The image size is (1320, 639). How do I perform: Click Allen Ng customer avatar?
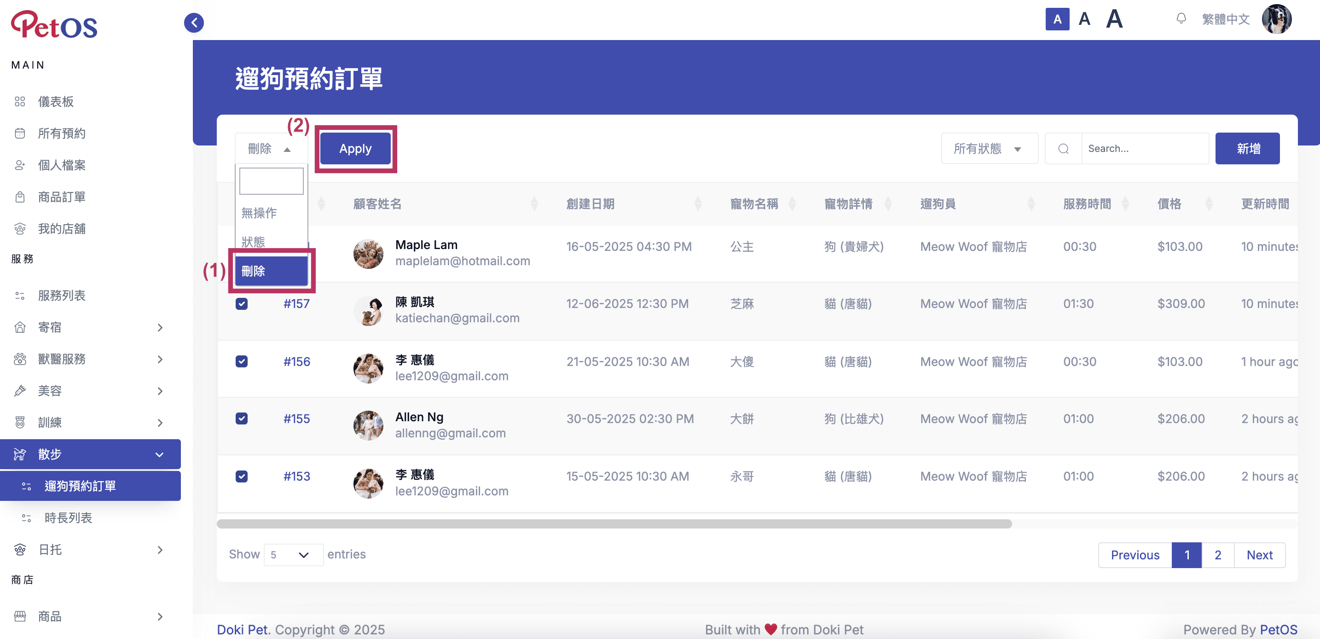(x=368, y=425)
